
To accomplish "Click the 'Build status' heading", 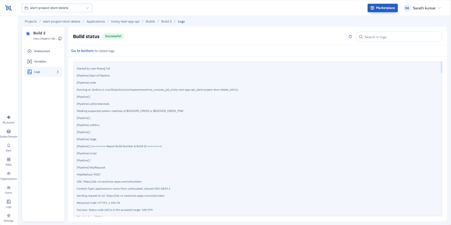I will coord(86,37).
